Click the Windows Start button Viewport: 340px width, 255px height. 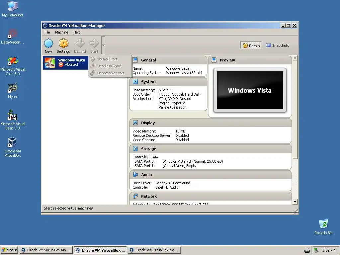[x=9, y=250]
